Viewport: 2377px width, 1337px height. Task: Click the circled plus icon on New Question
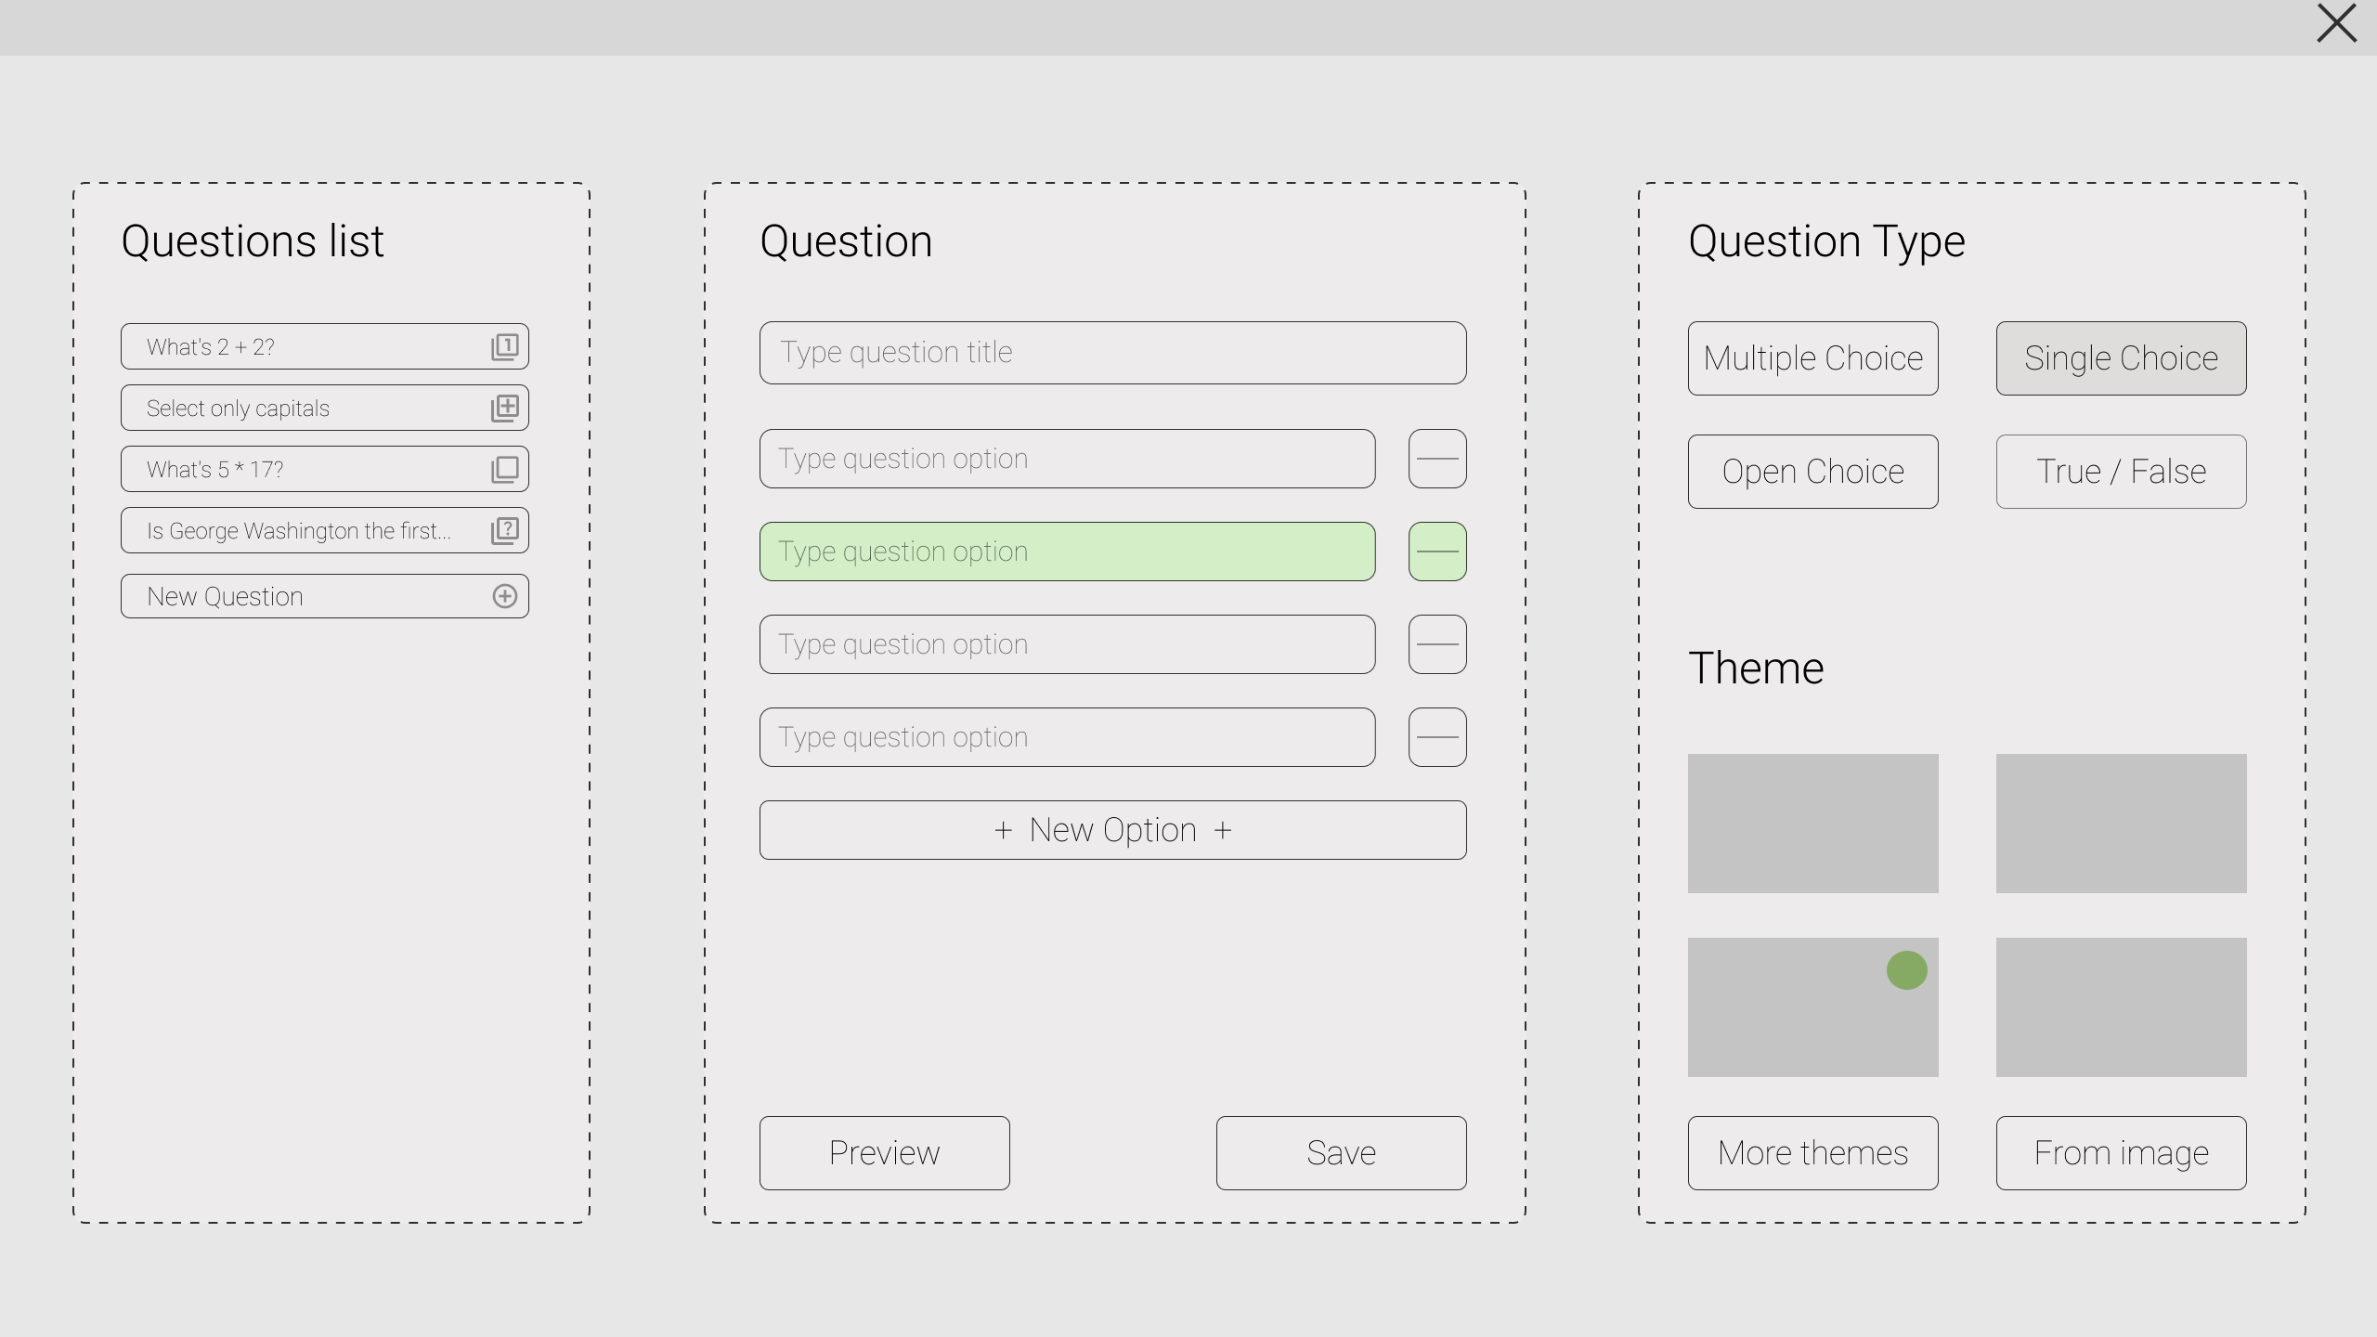click(504, 596)
